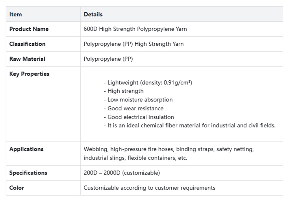This screenshot has height=202, width=289.
Task: Click the "Good wear resistance" line
Action: click(x=134, y=108)
